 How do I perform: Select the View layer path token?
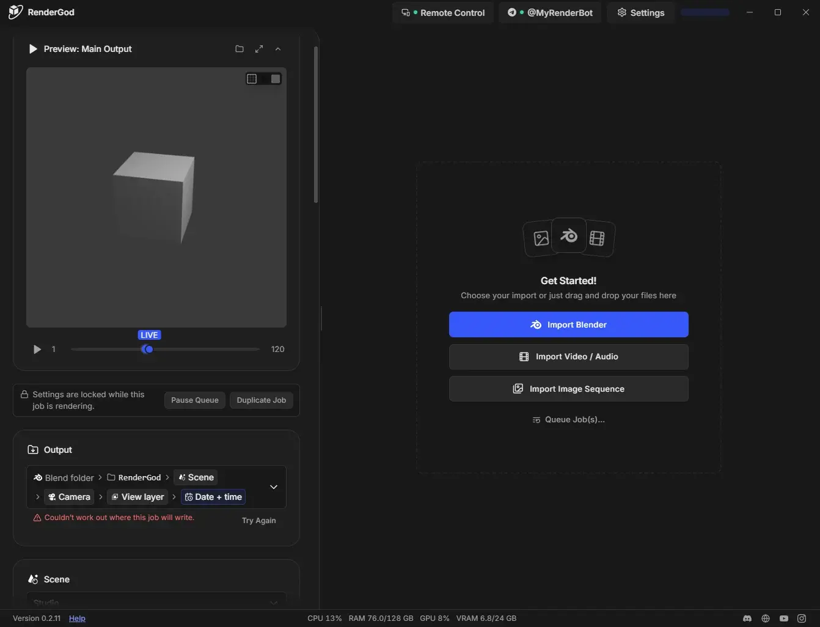click(x=137, y=497)
